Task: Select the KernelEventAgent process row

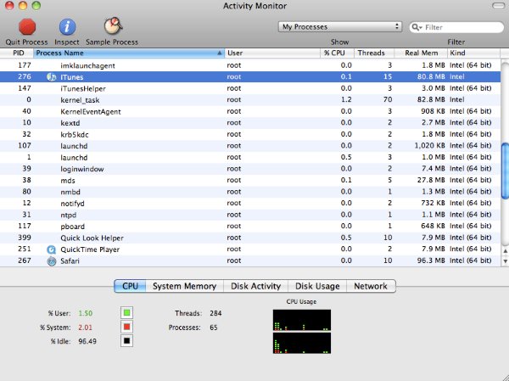Action: [250, 111]
